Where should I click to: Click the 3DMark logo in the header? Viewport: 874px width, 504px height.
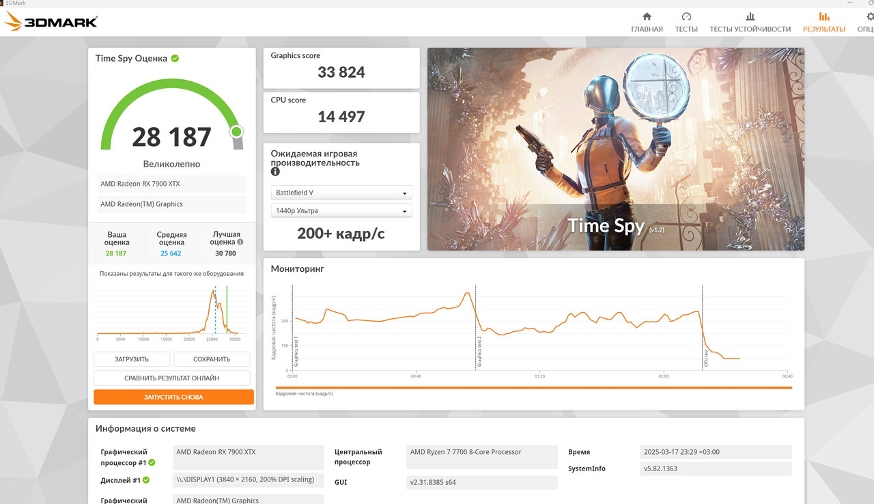click(51, 21)
